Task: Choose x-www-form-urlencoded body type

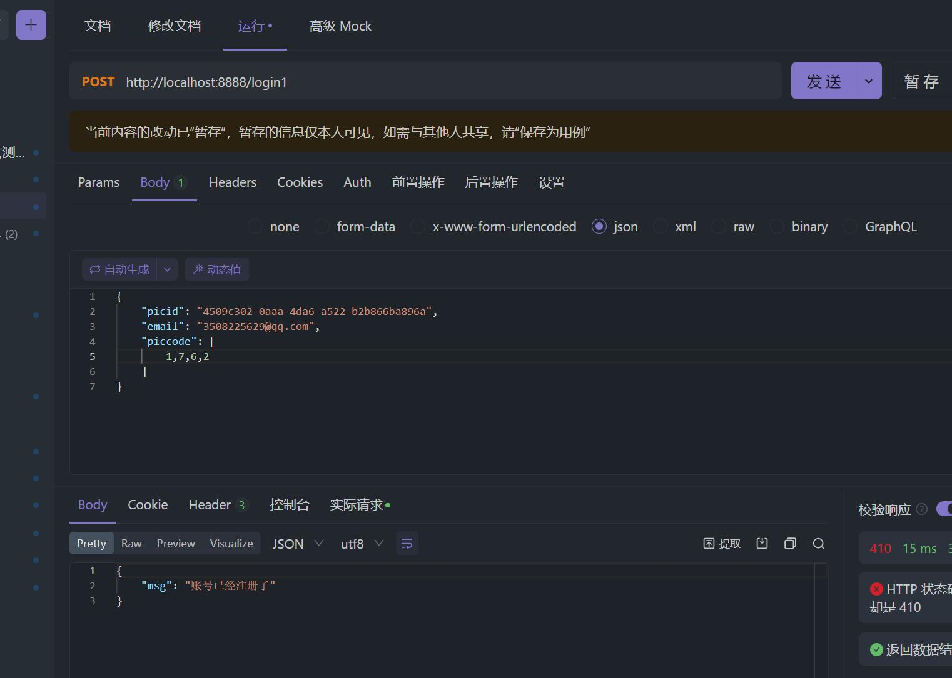Action: click(418, 227)
